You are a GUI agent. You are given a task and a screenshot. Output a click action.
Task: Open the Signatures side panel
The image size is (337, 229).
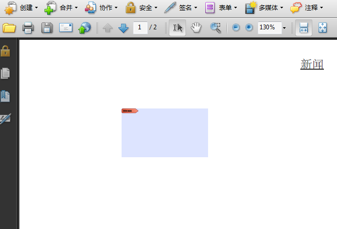pos(5,118)
